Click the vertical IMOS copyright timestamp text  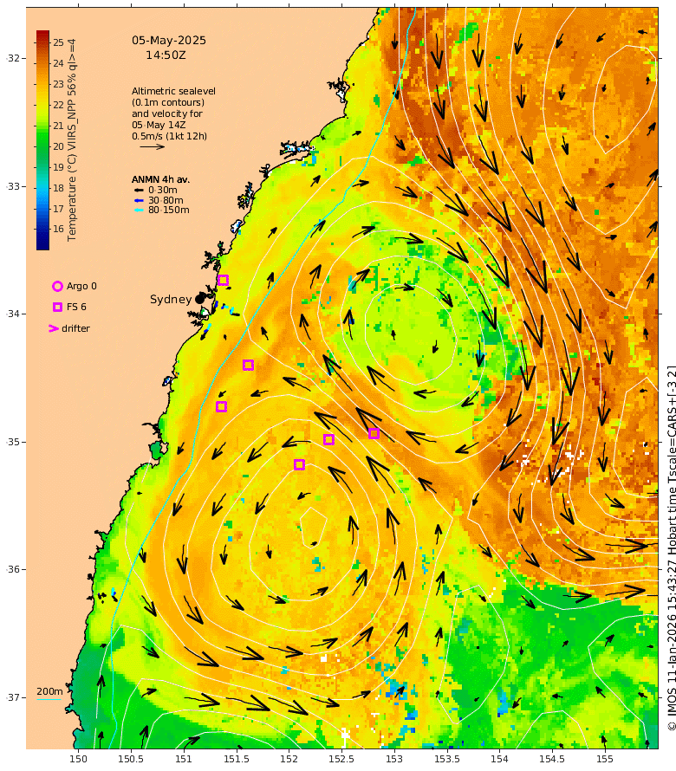click(672, 548)
